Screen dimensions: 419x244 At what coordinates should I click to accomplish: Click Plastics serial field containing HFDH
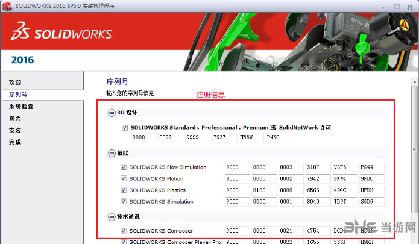tap(372, 190)
